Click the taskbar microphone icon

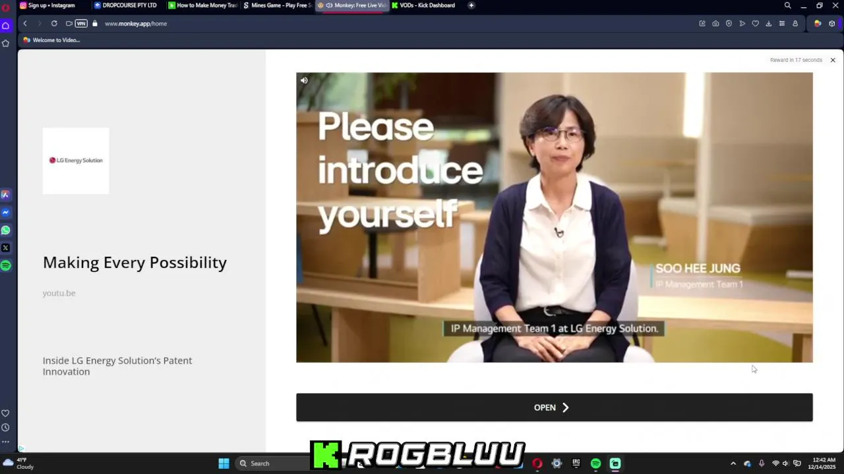click(x=762, y=463)
